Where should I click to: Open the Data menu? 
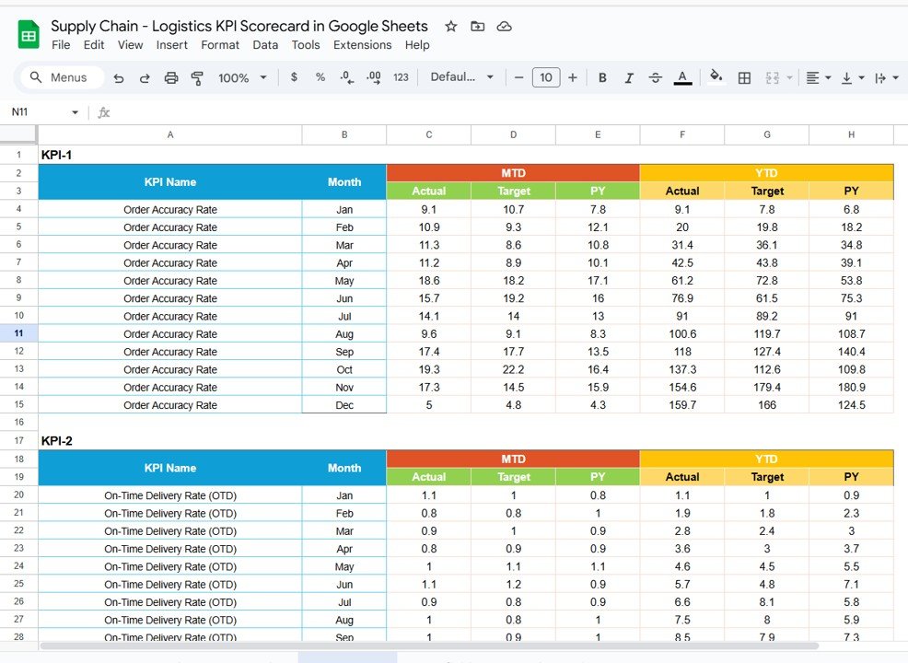pos(263,44)
